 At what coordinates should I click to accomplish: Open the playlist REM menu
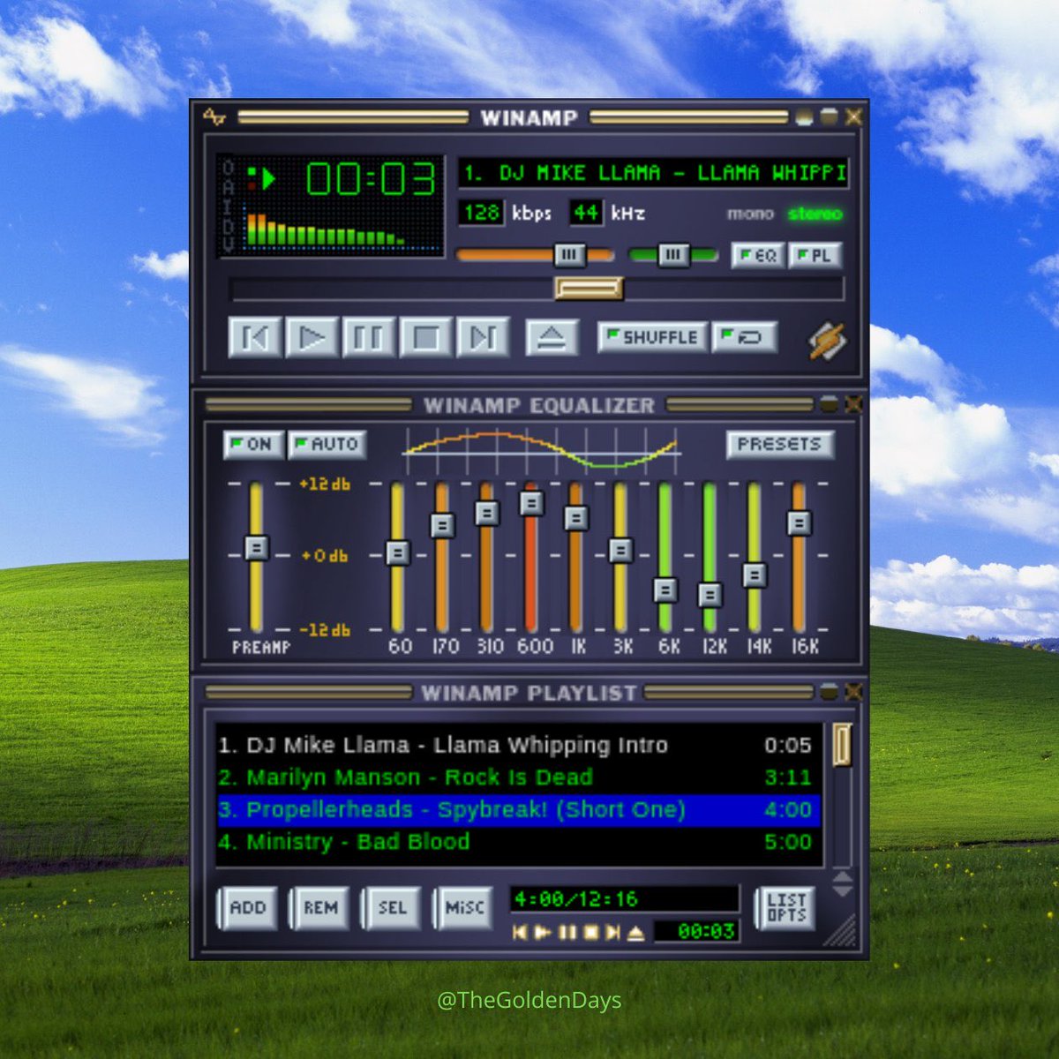click(x=320, y=908)
